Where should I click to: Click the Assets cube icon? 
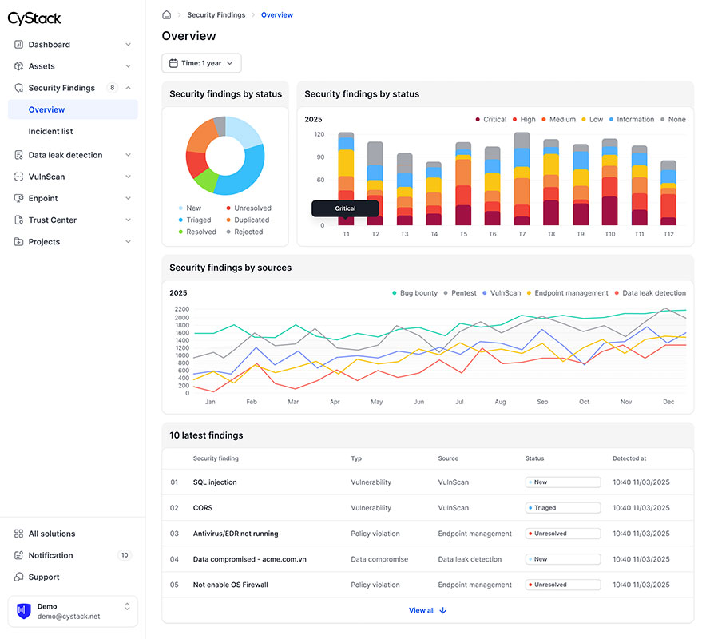click(x=19, y=66)
